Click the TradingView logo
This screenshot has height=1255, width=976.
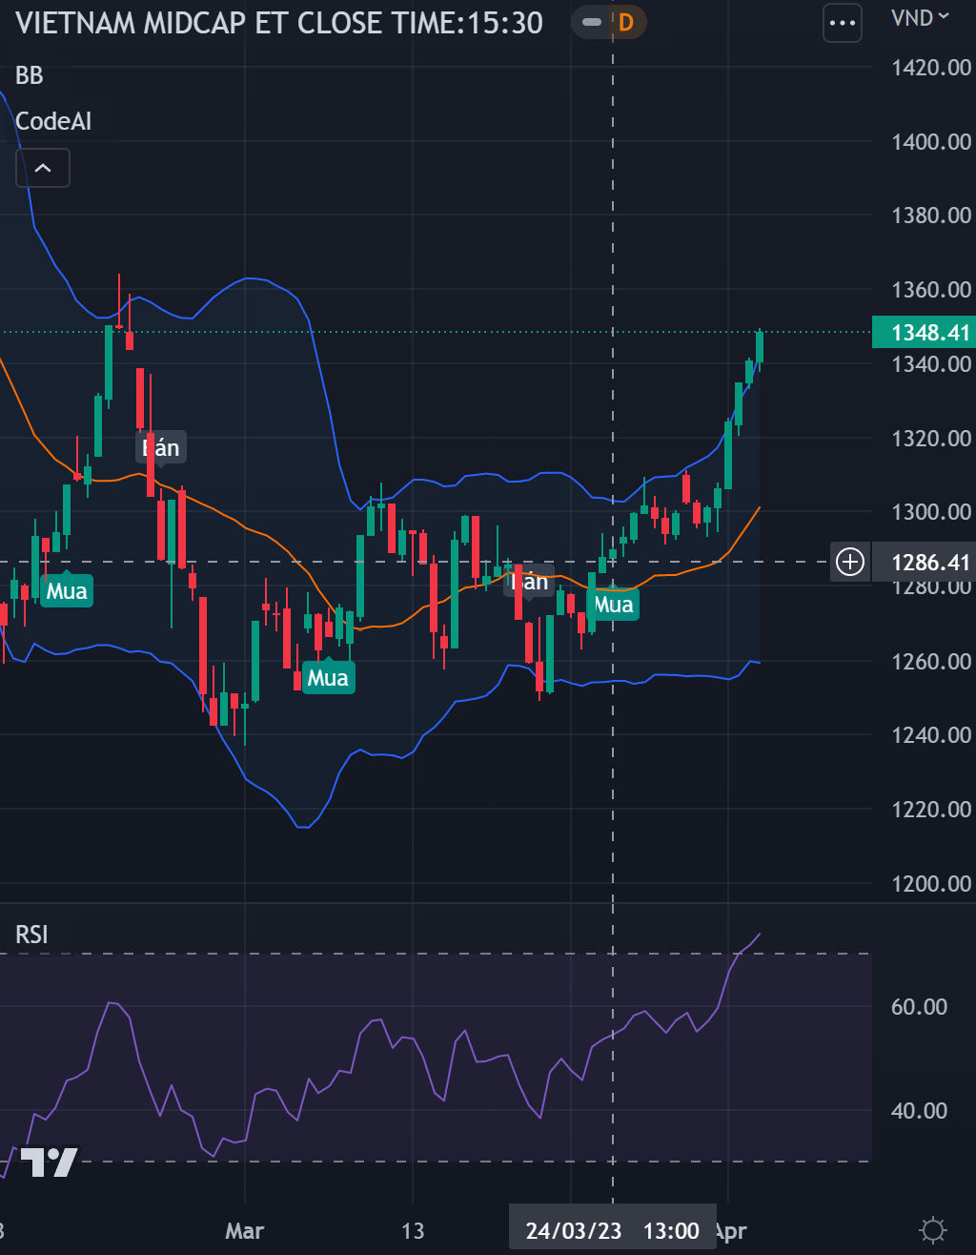point(50,1162)
